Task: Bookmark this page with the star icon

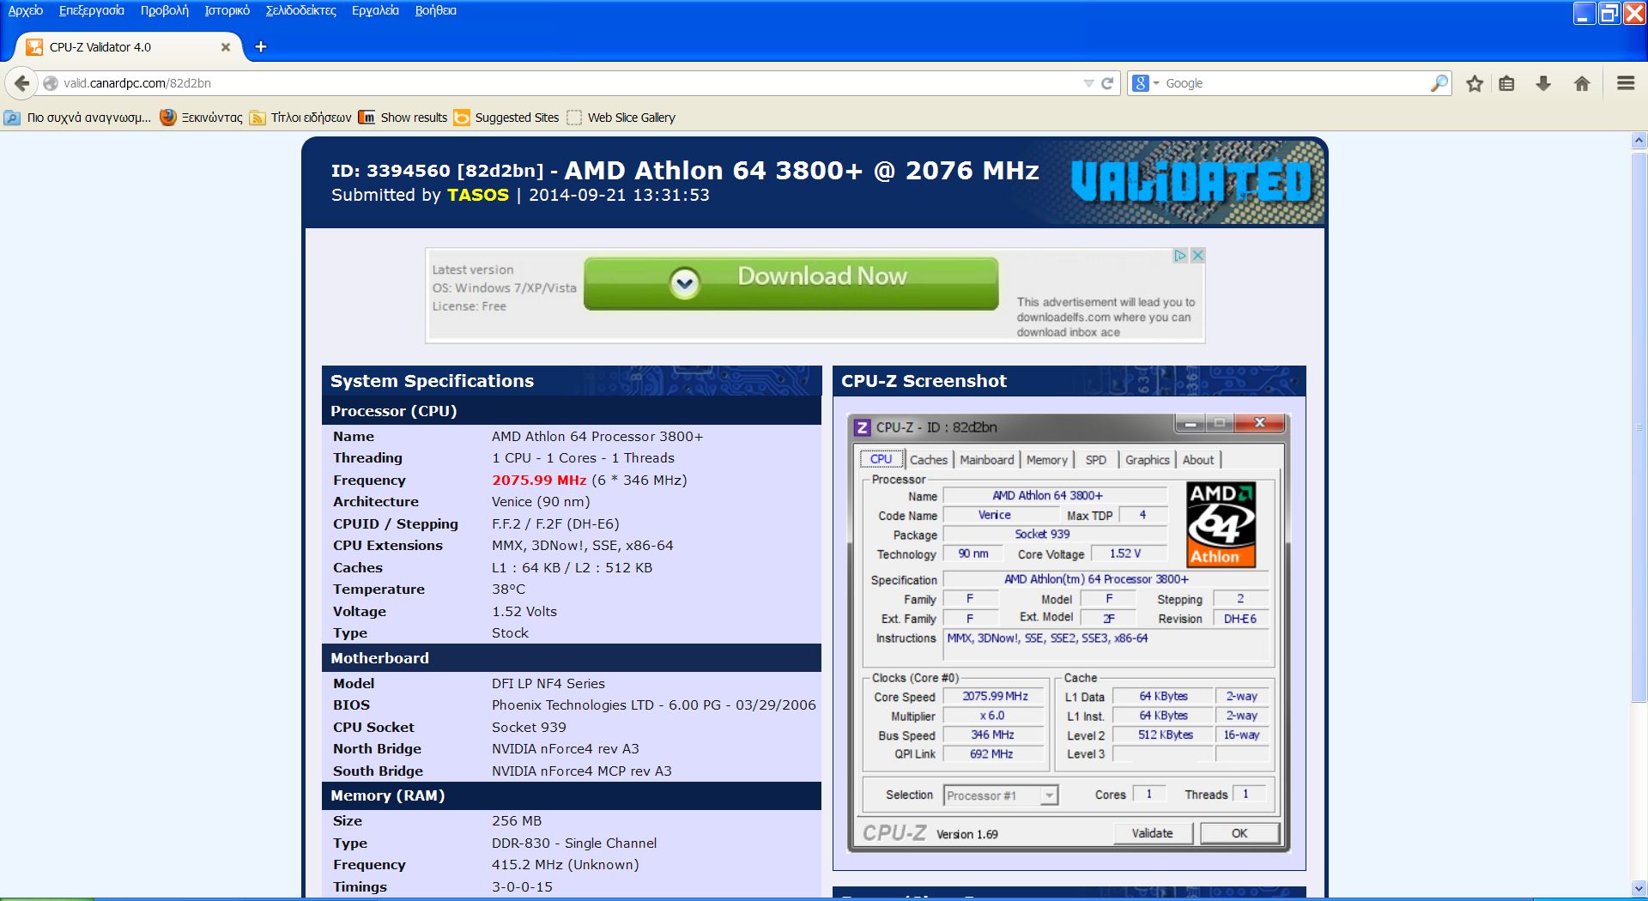Action: pos(1475,83)
